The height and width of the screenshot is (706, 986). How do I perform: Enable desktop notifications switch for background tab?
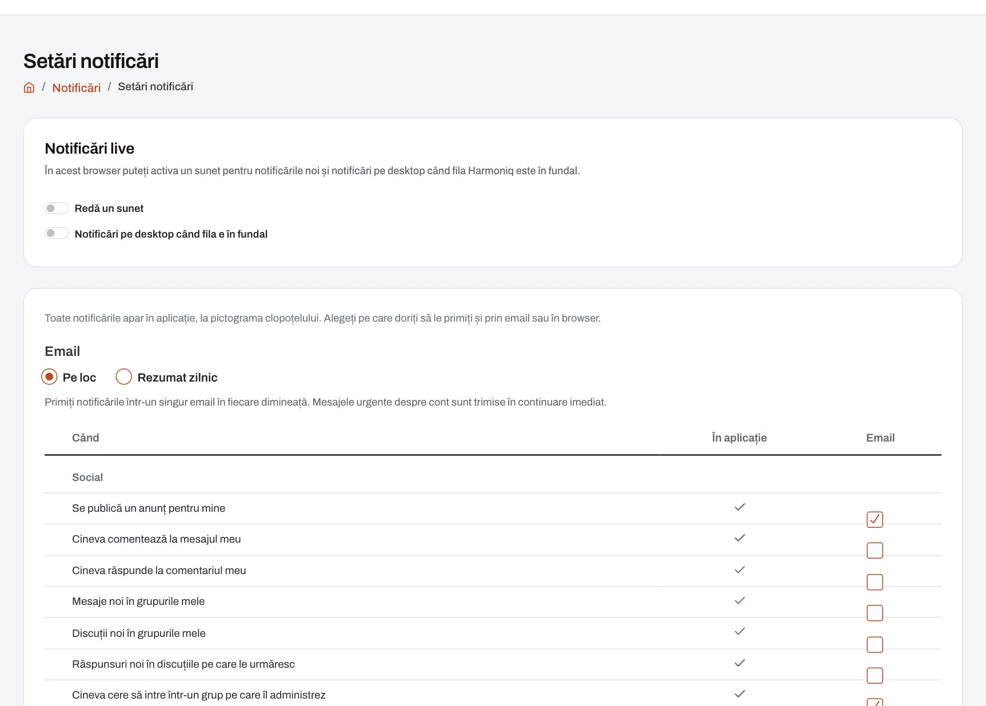(57, 234)
